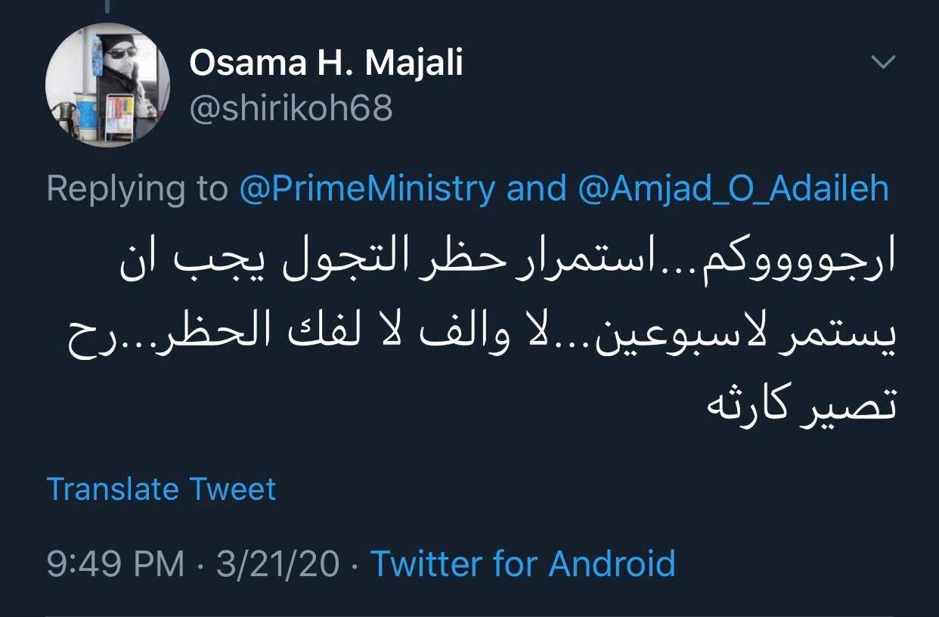Click the @shirikoh68 handle
The height and width of the screenshot is (617, 939).
pos(291,108)
